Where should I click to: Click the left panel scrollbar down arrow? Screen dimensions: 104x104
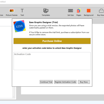tap(14, 97)
